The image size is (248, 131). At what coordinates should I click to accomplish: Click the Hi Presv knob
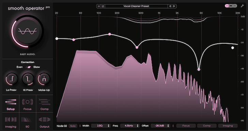coord(28,79)
